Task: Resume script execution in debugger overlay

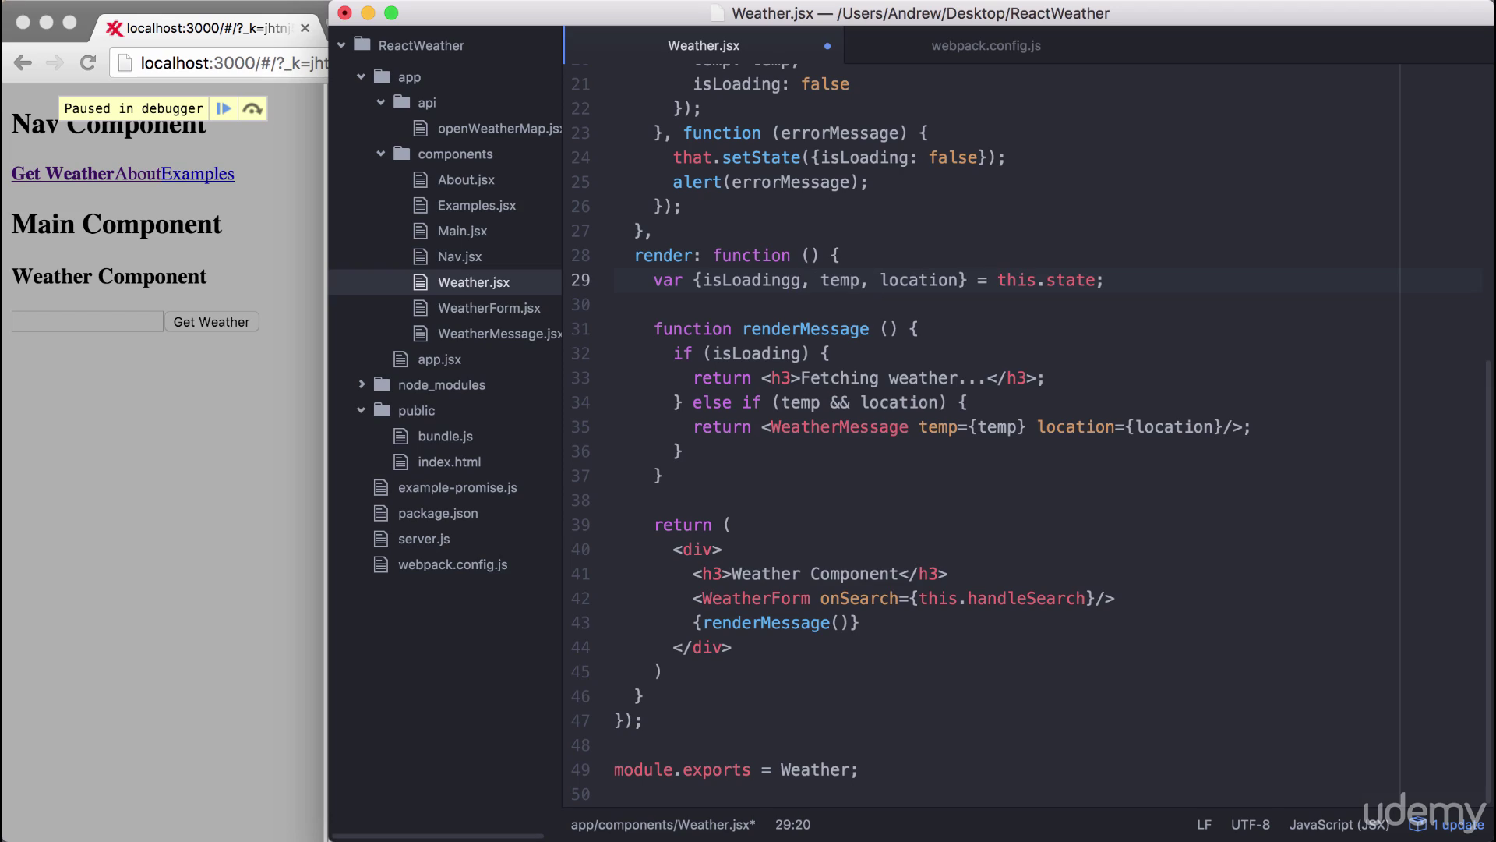Action: tap(224, 108)
